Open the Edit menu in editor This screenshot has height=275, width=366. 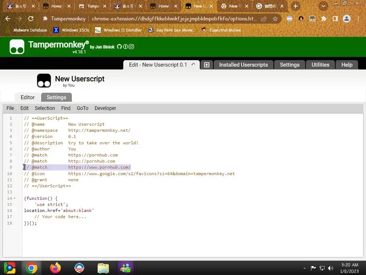pos(25,108)
